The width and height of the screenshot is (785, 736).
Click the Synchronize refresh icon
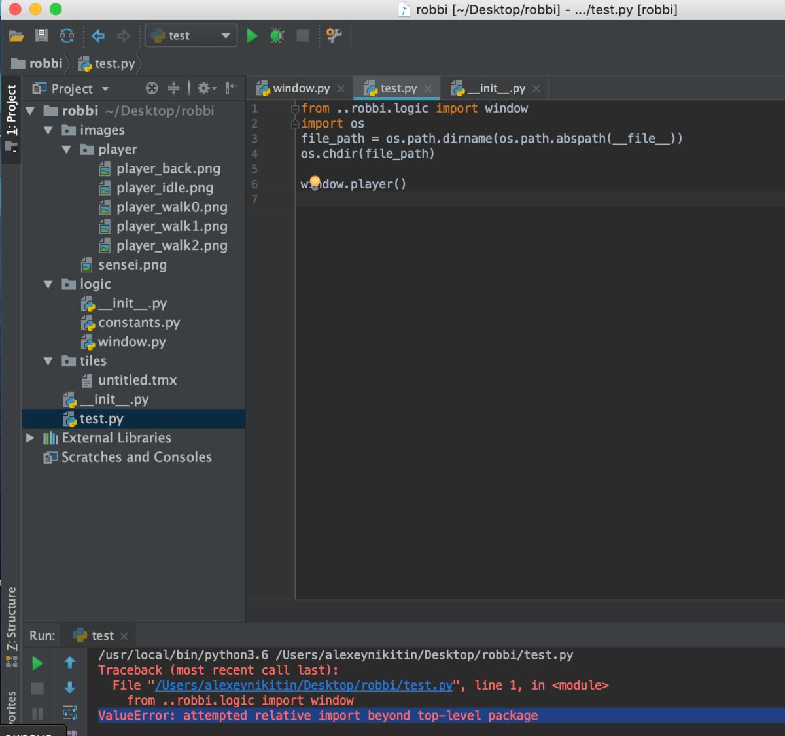point(67,36)
